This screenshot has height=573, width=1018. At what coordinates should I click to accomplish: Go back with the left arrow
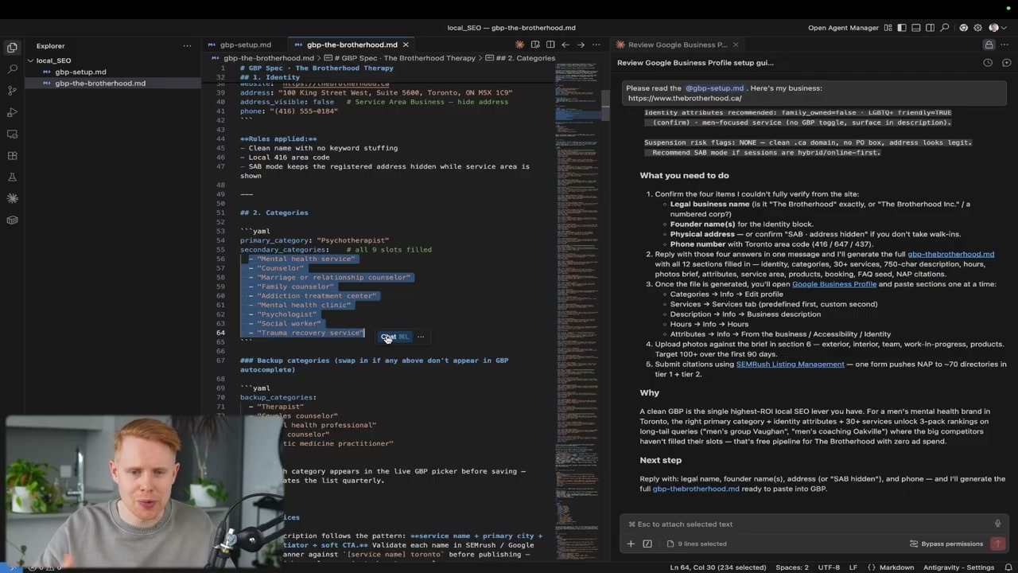pos(565,45)
